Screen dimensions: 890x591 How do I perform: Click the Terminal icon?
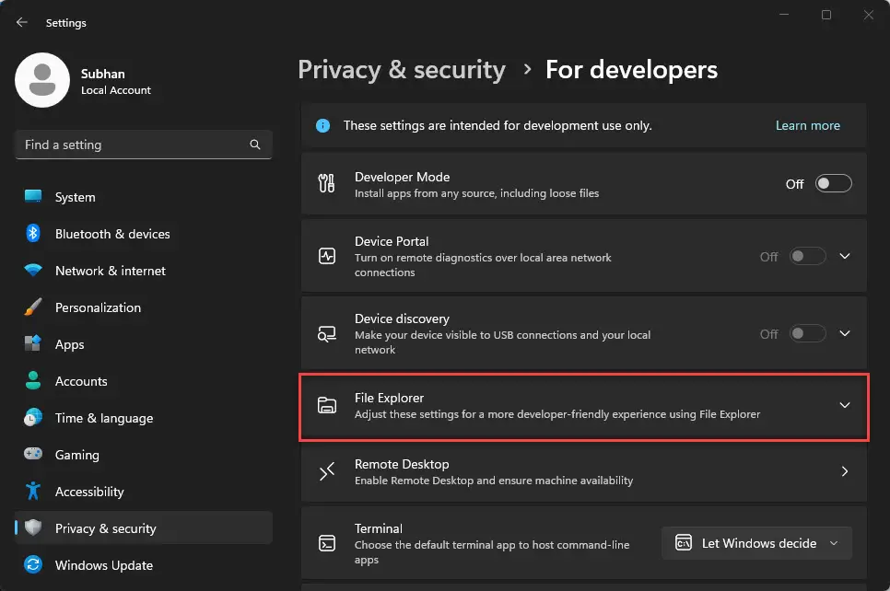coord(327,543)
